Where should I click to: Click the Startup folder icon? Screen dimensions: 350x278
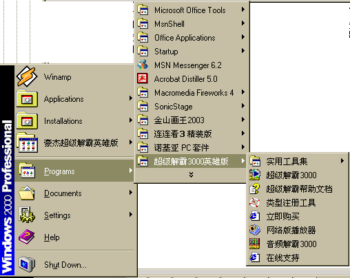click(x=143, y=51)
